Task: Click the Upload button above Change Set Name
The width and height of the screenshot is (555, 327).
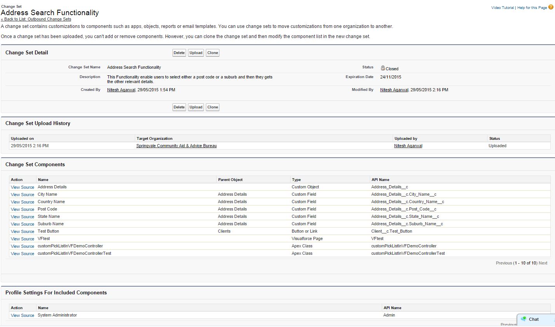Action: (196, 53)
